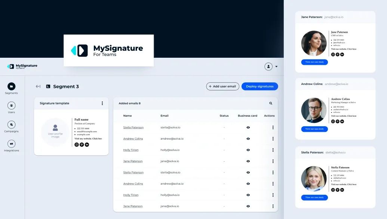Click the second andrew@solva.io email cell
The width and height of the screenshot is (387, 219).
(172, 184)
